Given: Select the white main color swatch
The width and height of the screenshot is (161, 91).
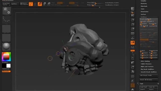Looking at the screenshot, I should point(8,66).
